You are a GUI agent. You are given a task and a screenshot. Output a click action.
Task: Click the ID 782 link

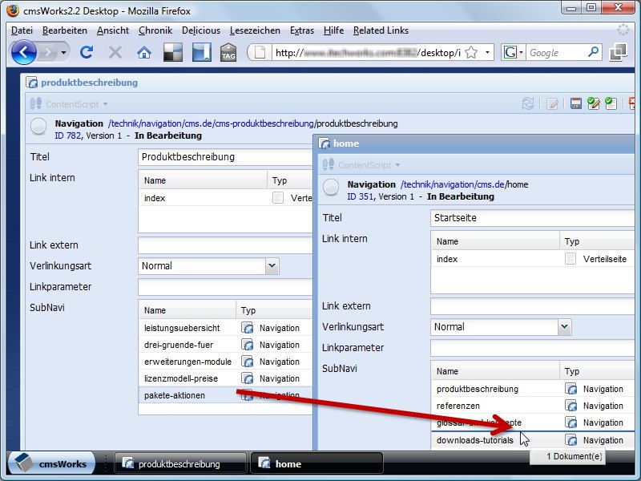point(68,135)
